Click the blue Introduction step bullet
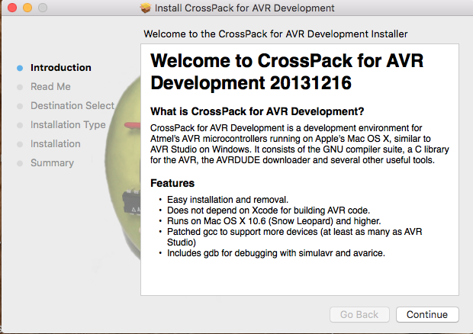Image resolution: width=473 pixels, height=334 pixels. click(x=20, y=68)
